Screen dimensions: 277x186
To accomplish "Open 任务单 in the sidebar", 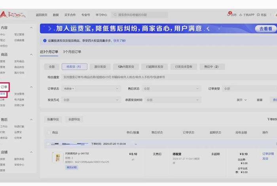I will (x=18, y=138).
